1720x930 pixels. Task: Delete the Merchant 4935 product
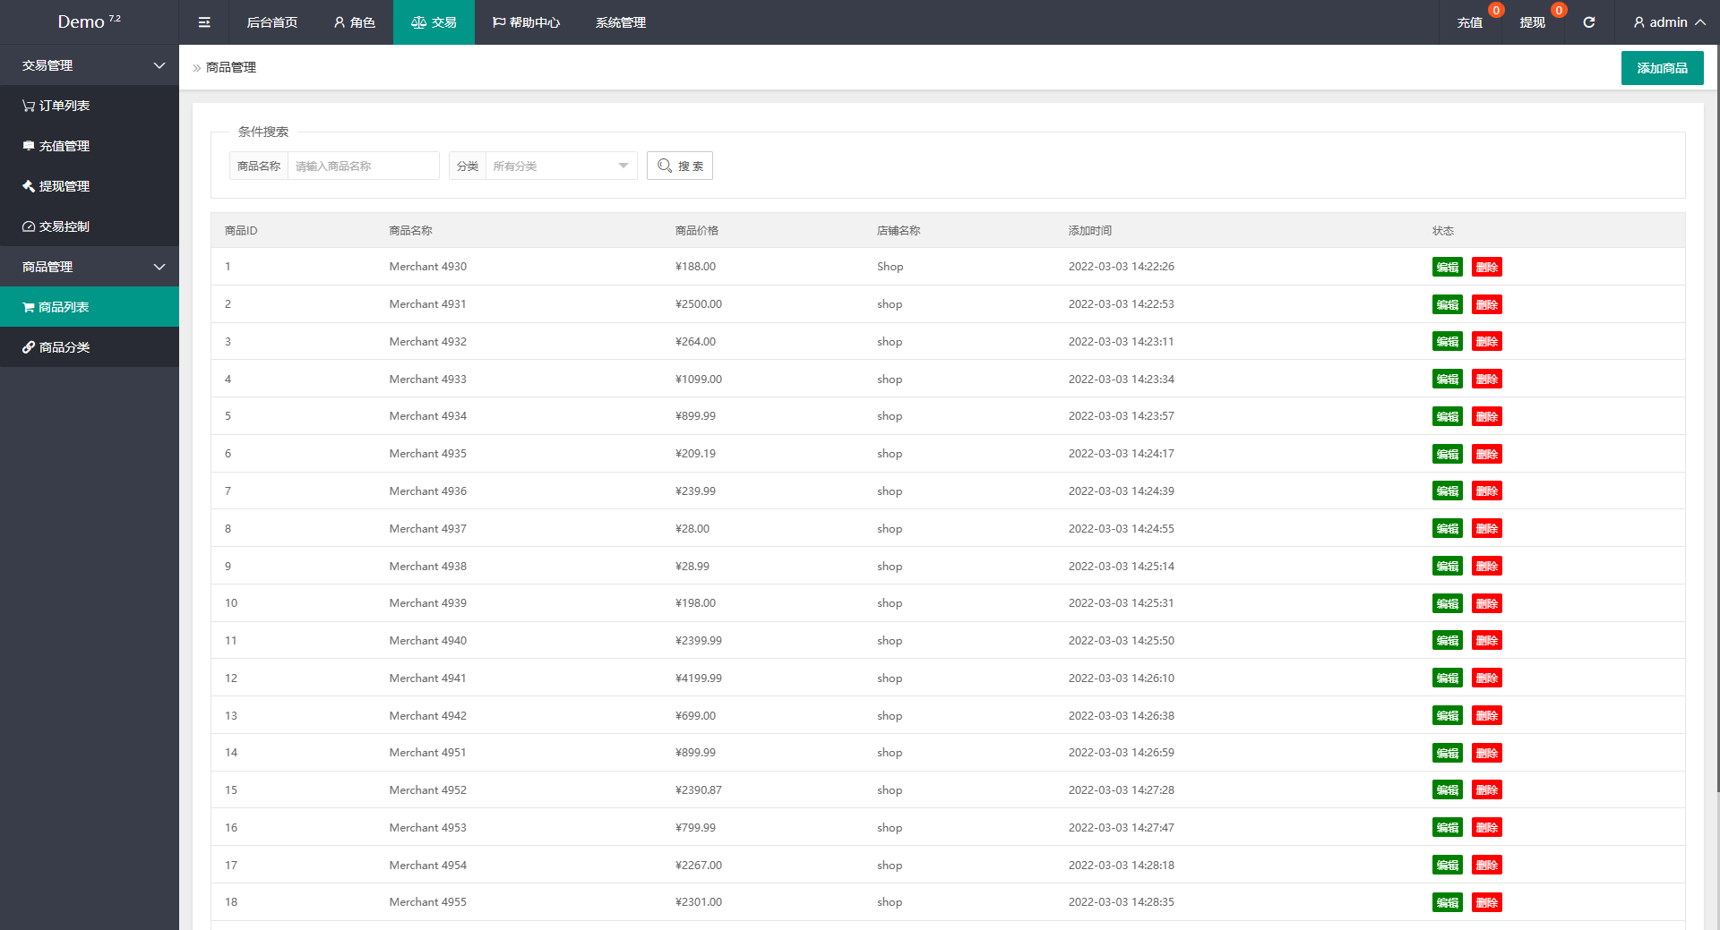1486,454
